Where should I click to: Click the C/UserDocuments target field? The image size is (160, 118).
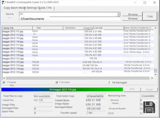point(70,19)
